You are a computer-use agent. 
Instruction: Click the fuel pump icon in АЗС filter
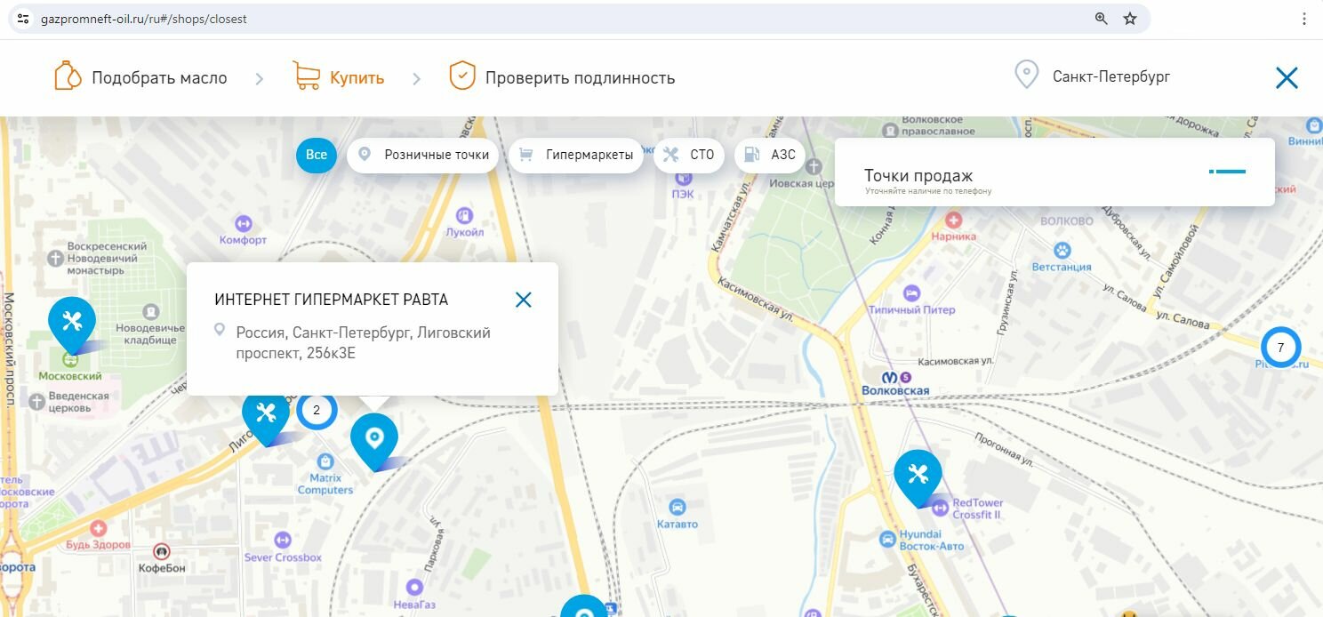pos(752,155)
